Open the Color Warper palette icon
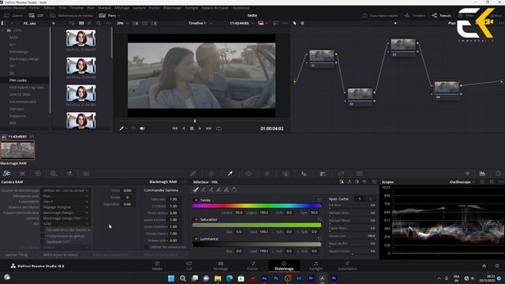Viewport: 505px width, 284px height. (x=211, y=174)
